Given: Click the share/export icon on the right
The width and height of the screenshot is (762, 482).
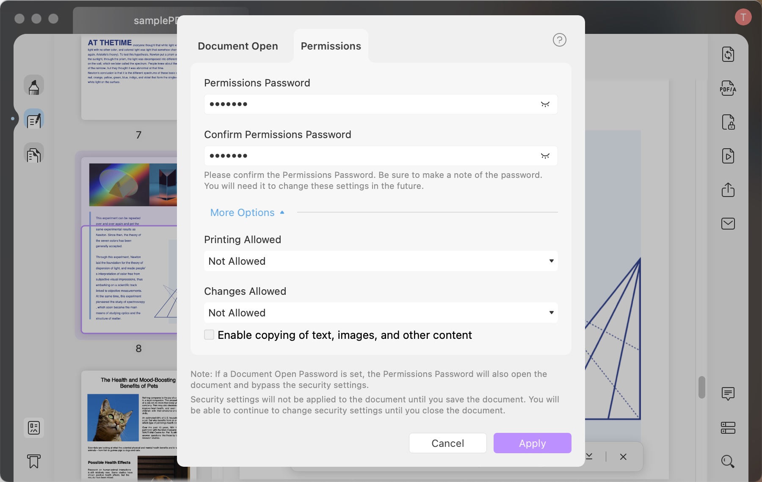Looking at the screenshot, I should pos(728,190).
